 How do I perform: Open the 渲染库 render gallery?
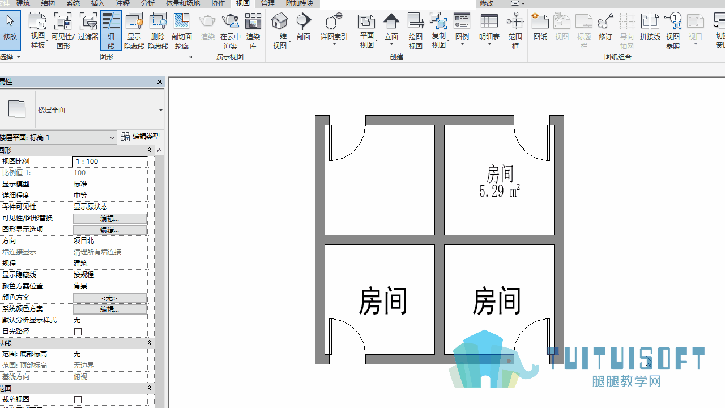(x=253, y=31)
